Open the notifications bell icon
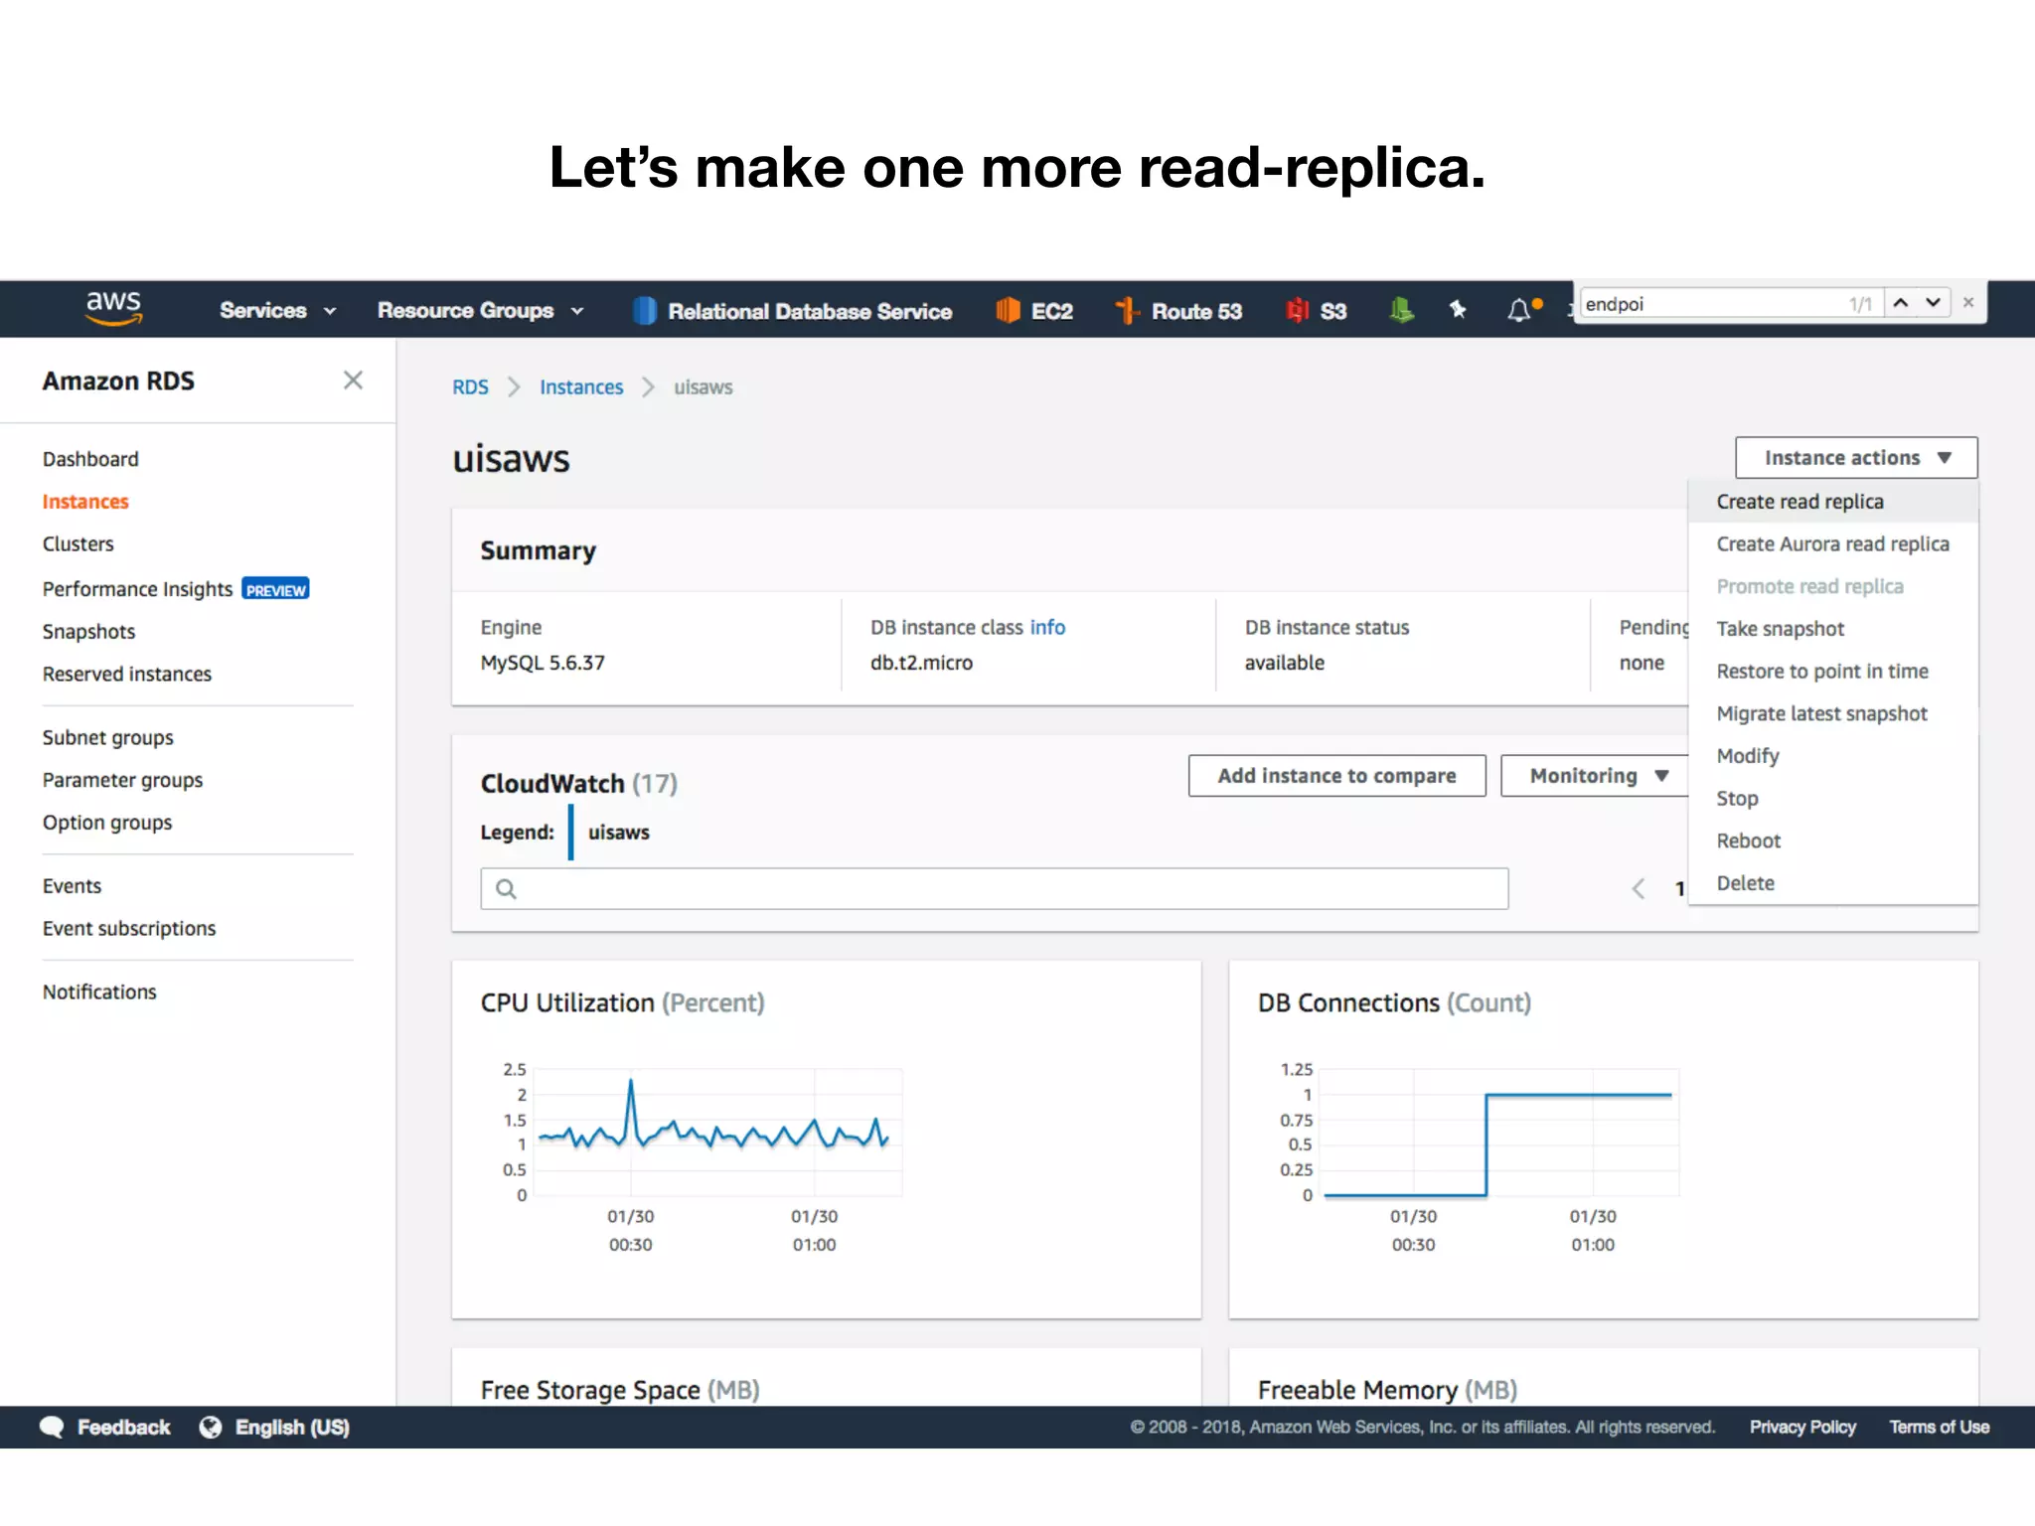 pos(1520,310)
